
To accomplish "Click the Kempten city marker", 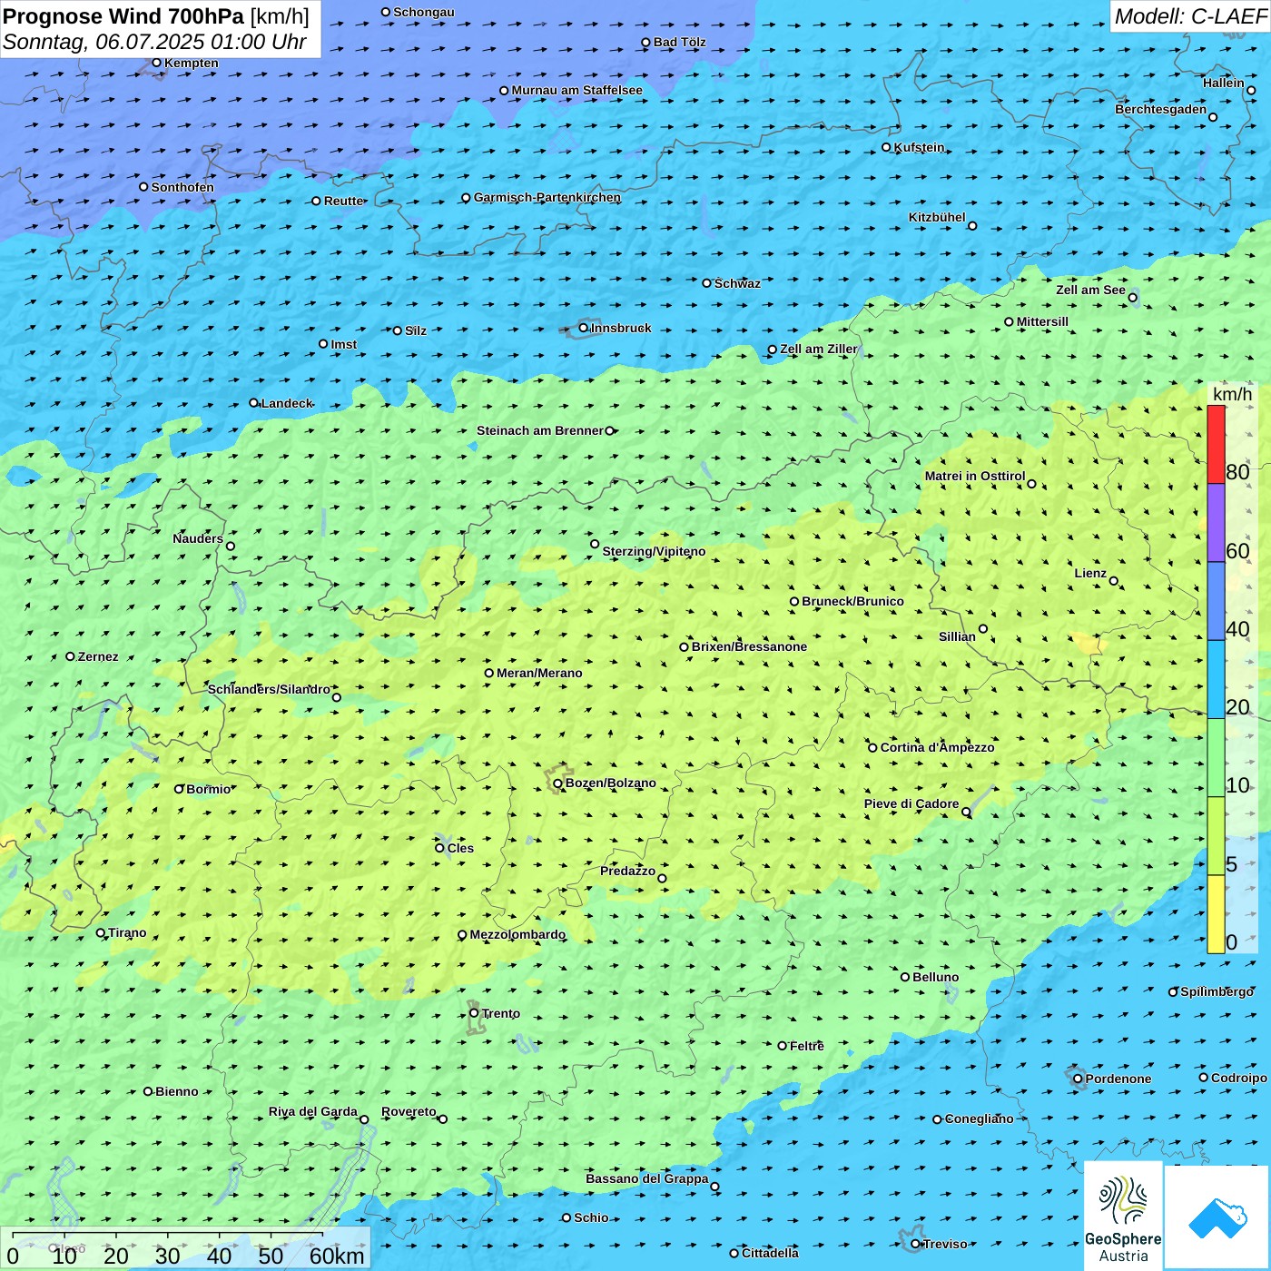I will [157, 63].
